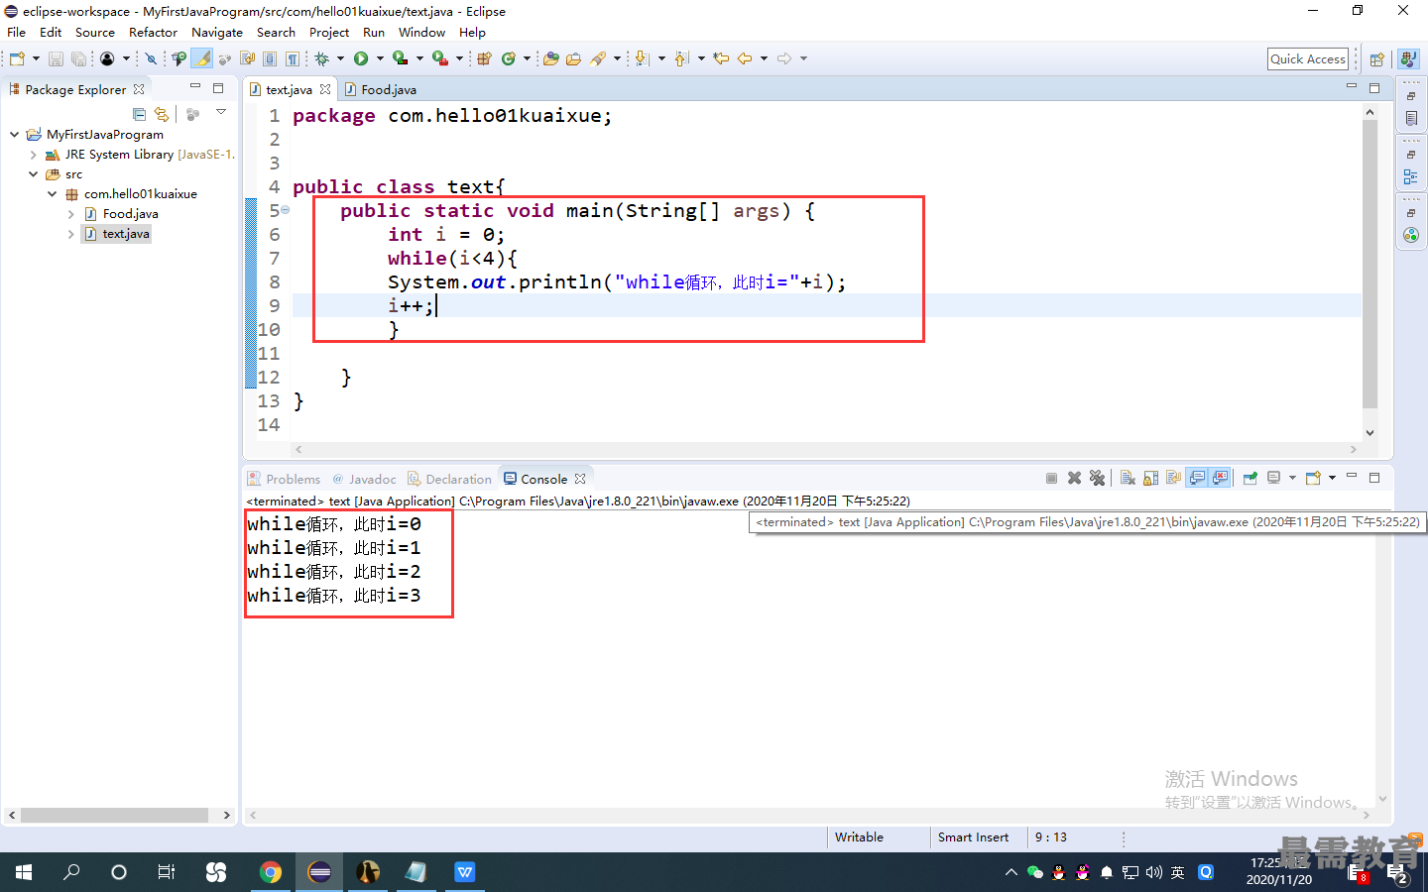Click the New Java Package icon
1428x892 pixels.
tap(484, 58)
